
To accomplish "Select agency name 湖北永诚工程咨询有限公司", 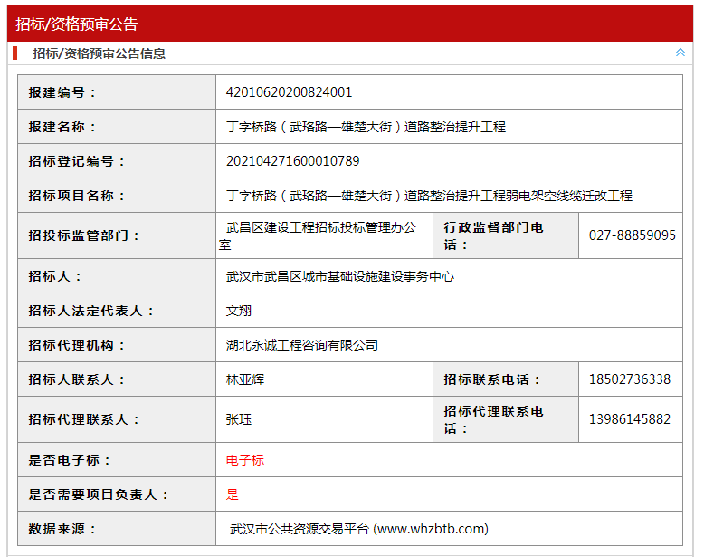I will (x=301, y=345).
